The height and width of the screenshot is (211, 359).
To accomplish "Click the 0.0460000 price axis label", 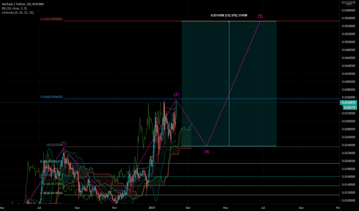I will pyautogui.click(x=349, y=58).
